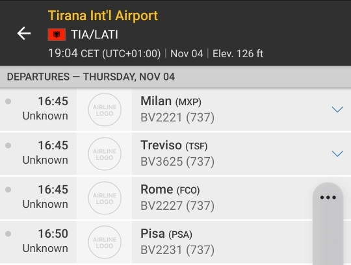Tap the Treviso flight airline logo
Screen dimensions: 351x265
pyautogui.click(x=105, y=154)
